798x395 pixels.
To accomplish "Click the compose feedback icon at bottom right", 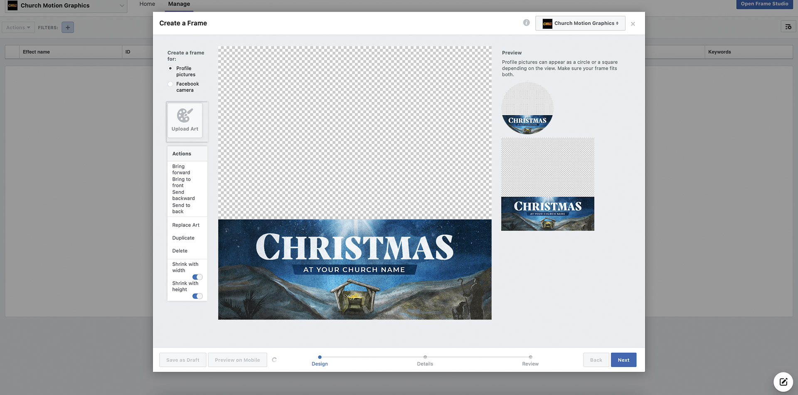I will click(x=783, y=382).
